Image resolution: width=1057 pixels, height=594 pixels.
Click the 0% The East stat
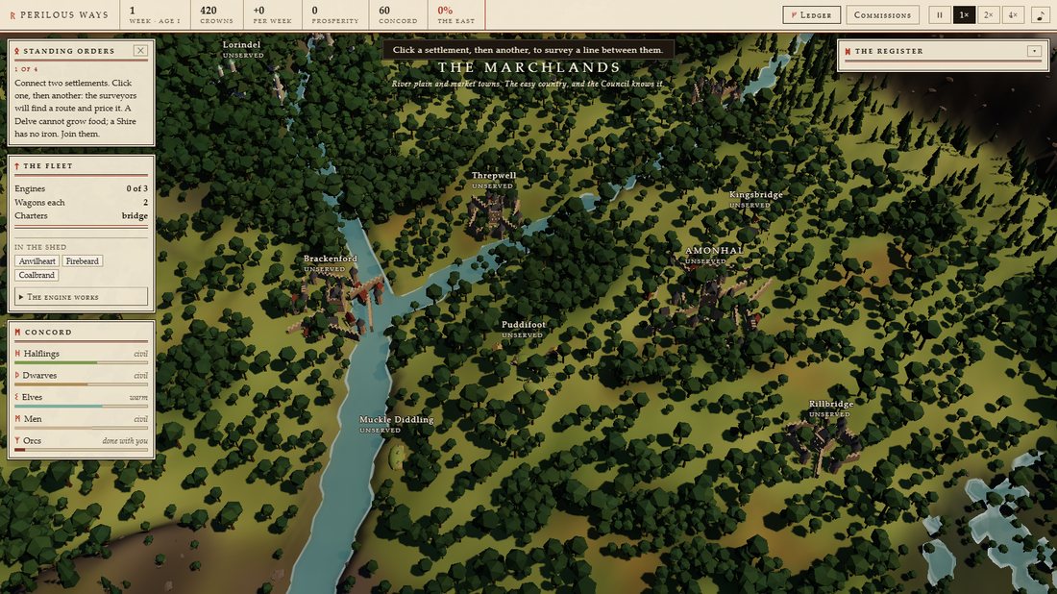pos(455,14)
